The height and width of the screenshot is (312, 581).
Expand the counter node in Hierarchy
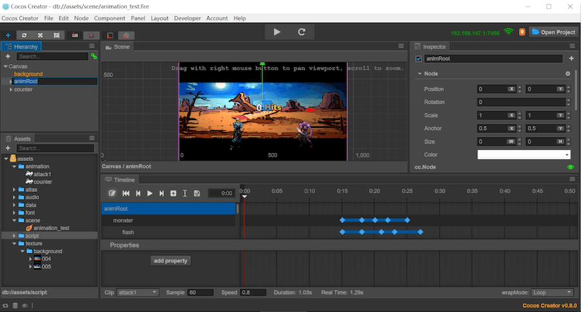coord(11,90)
